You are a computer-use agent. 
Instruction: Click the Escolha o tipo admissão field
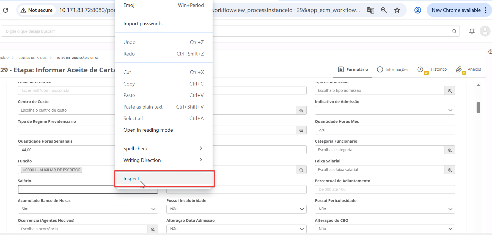[380, 90]
